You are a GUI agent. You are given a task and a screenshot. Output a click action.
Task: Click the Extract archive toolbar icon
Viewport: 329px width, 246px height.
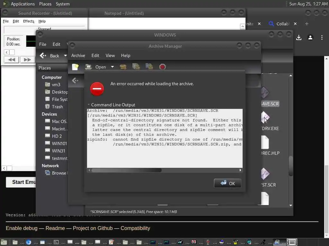(x=123, y=67)
